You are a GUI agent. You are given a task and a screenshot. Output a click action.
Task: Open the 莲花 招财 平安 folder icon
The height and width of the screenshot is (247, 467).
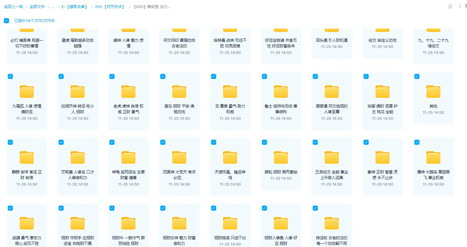pos(179,91)
